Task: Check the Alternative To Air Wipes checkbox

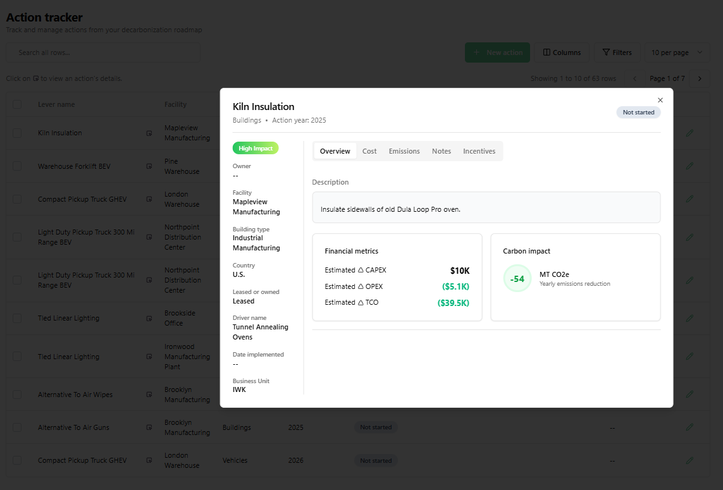Action: point(17,395)
